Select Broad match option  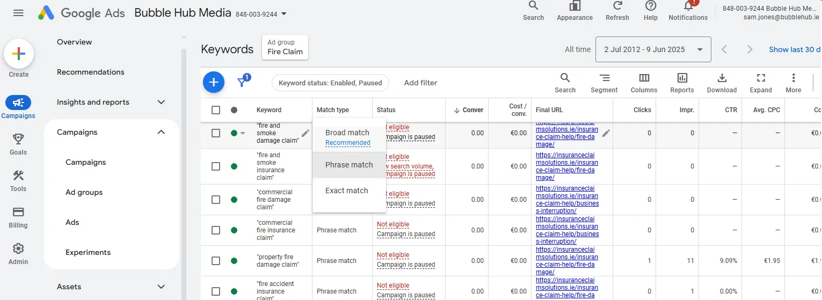point(349,137)
